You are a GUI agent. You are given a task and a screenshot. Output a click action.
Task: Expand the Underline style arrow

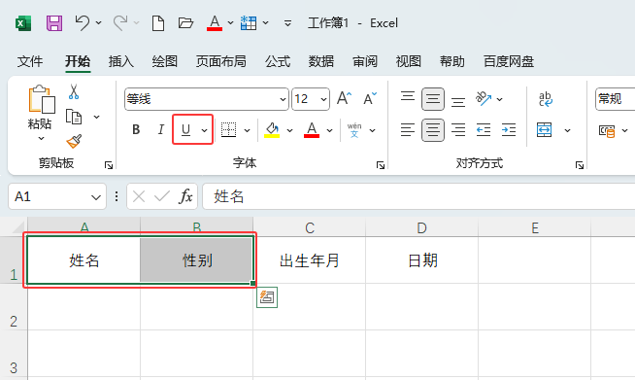tap(205, 130)
